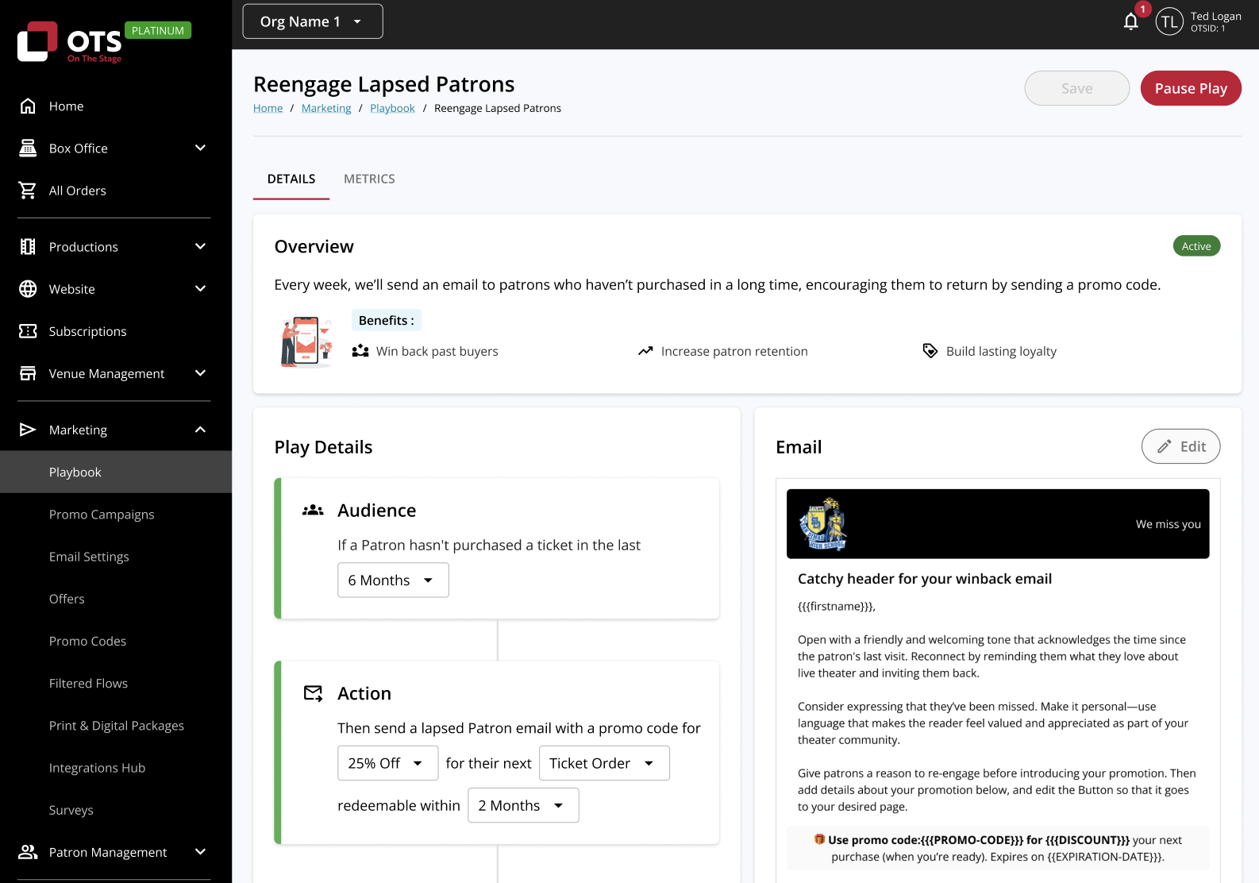Click the 'Use promo code' promo text block
The height and width of the screenshot is (883, 1259).
(998, 848)
